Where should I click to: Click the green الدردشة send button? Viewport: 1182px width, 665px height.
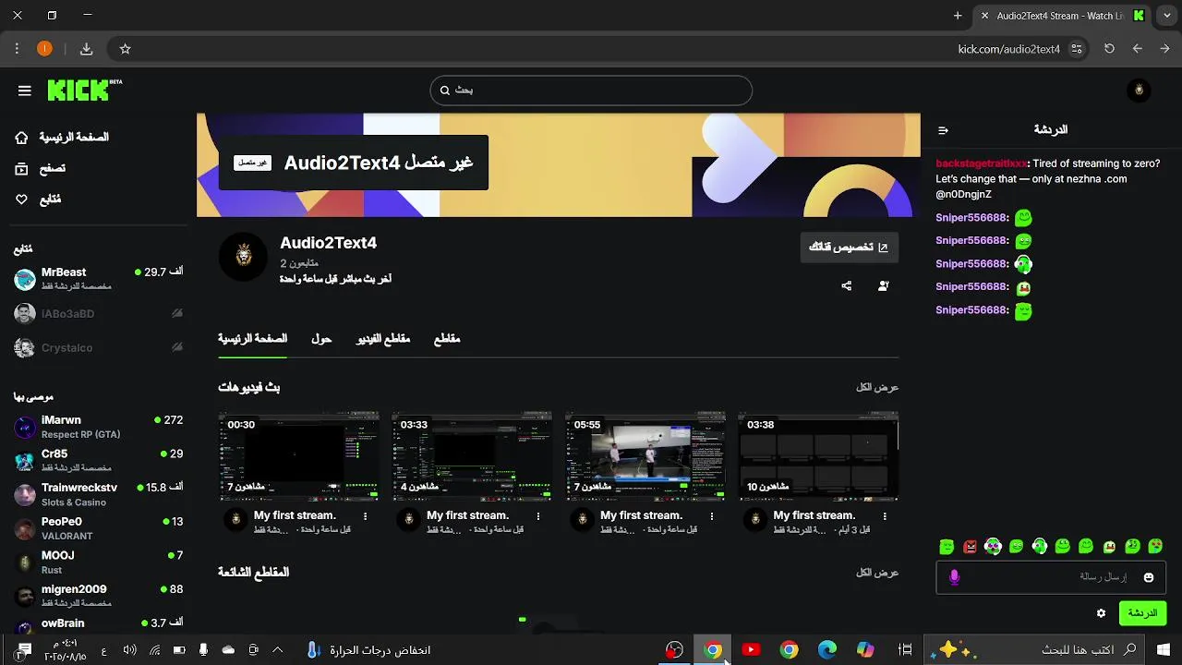point(1142,613)
